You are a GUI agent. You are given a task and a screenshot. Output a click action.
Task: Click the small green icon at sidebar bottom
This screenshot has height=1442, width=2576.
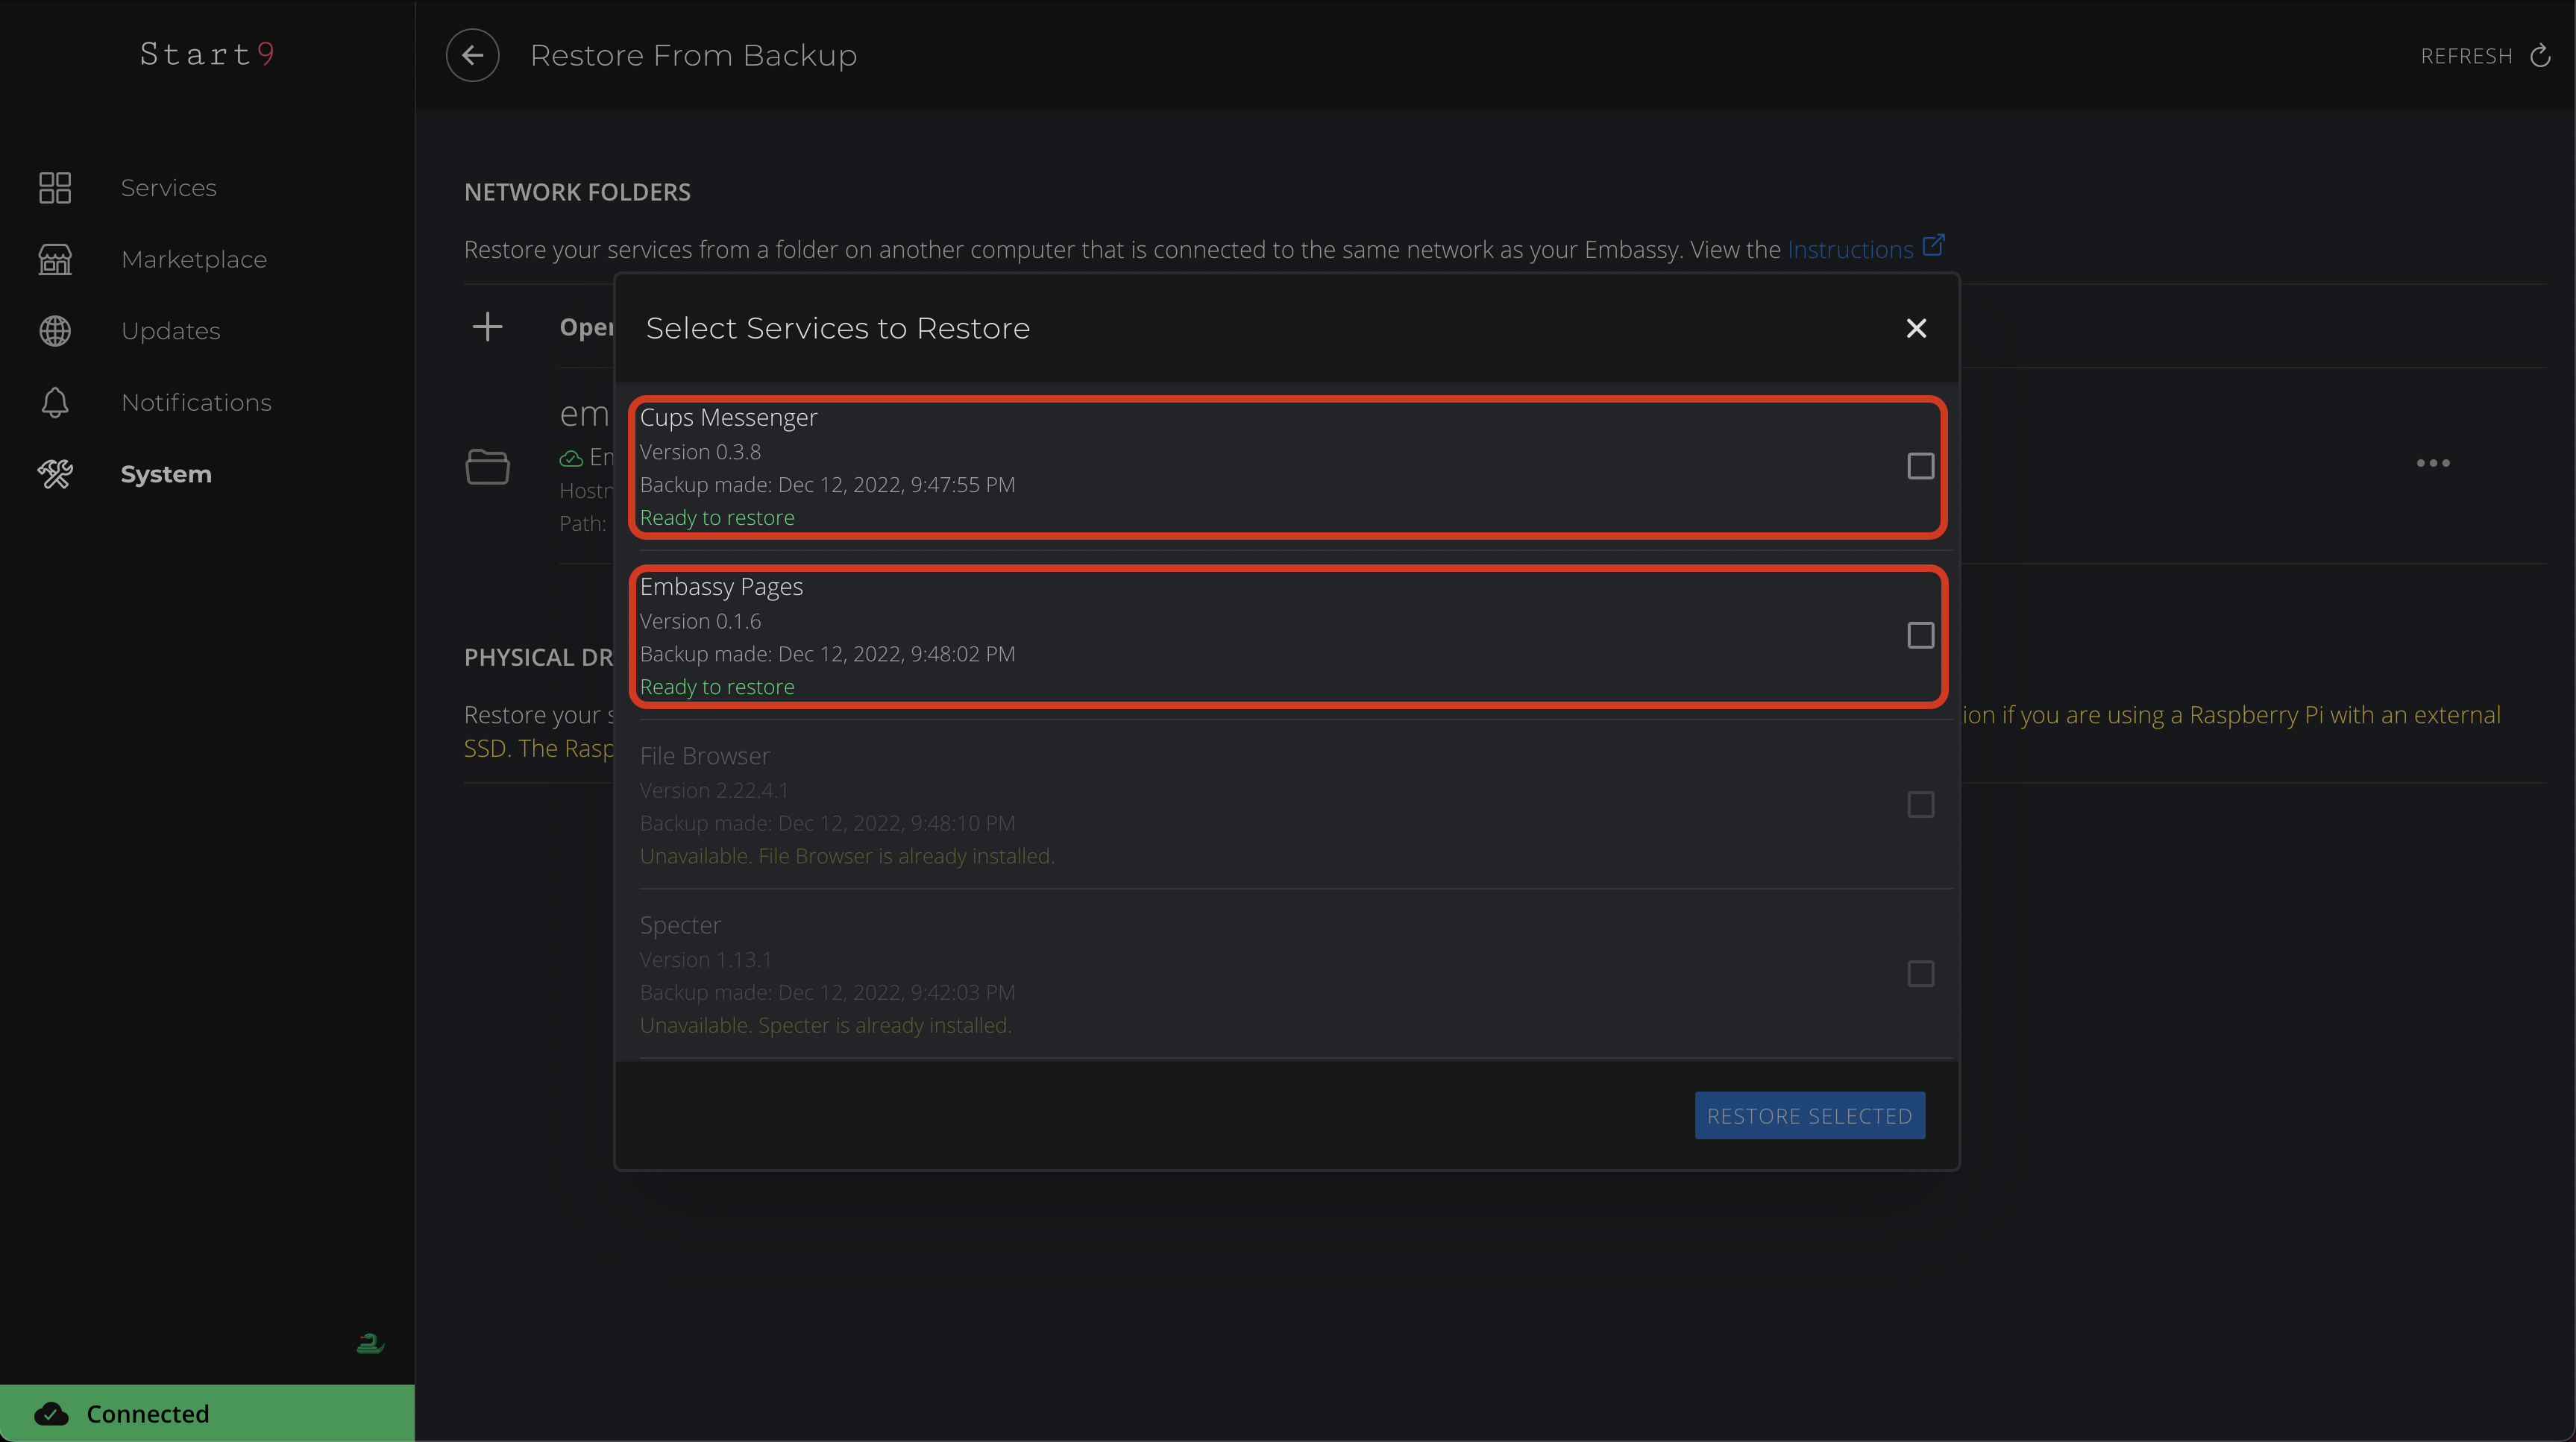pos(370,1343)
